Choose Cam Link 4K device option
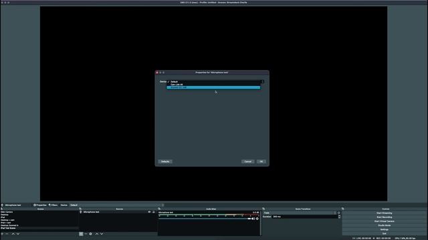The width and height of the screenshot is (428, 240). pyautogui.click(x=213, y=85)
